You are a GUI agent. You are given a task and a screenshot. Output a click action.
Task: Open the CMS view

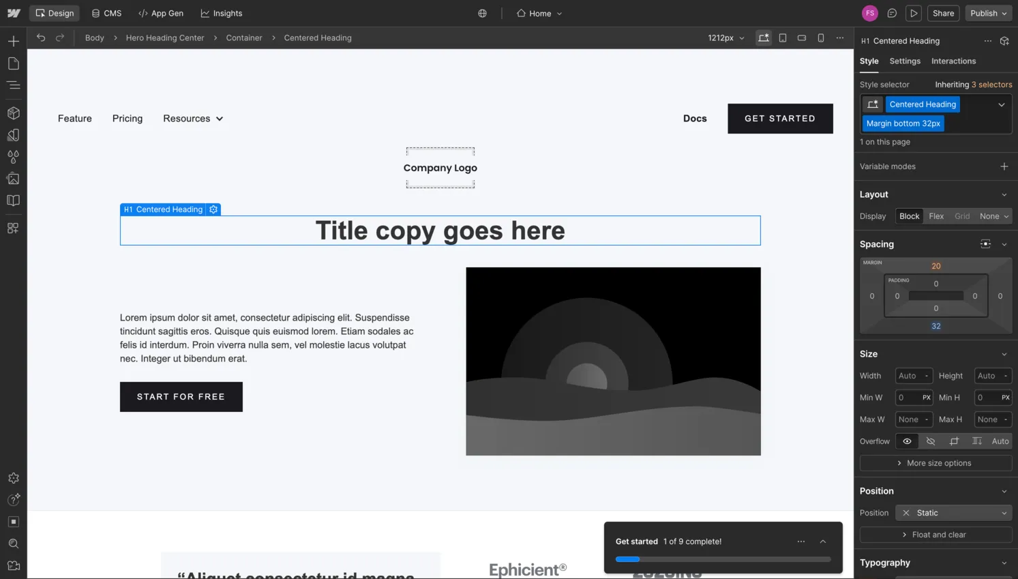point(106,12)
